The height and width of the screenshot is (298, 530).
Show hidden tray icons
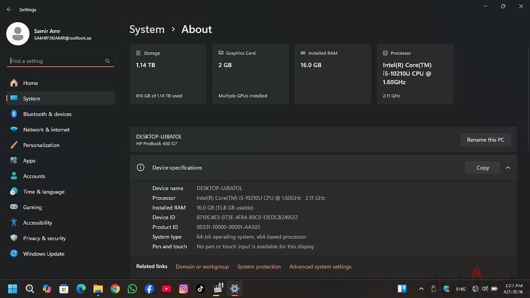tap(421, 289)
